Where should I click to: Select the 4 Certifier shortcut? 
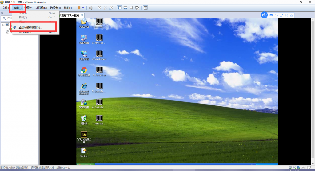99,72
